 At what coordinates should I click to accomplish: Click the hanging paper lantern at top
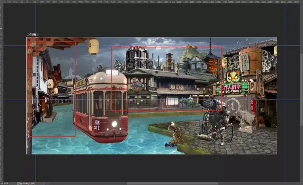(94, 46)
